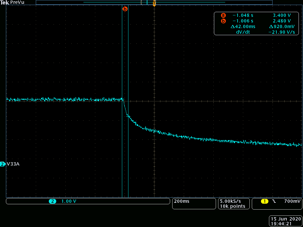
Task: Click the V33A channel label
Action: point(13,164)
